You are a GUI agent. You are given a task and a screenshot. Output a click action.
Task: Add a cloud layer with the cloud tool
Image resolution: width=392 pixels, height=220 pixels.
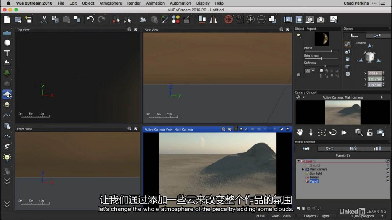click(x=7, y=94)
